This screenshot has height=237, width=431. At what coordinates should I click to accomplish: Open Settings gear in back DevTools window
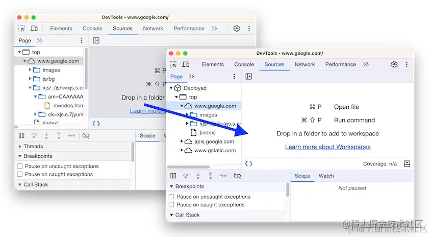point(236,29)
